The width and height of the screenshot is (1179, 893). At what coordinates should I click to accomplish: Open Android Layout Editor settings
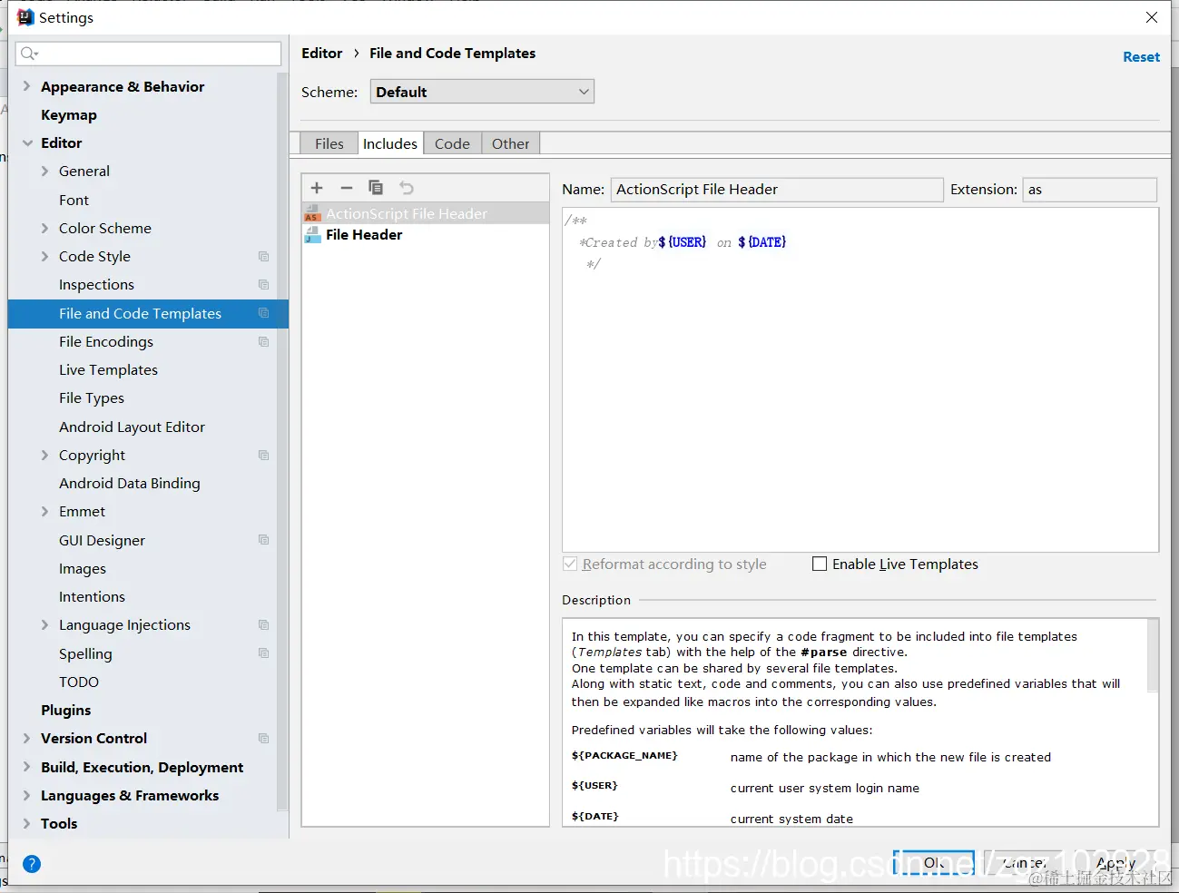(132, 427)
